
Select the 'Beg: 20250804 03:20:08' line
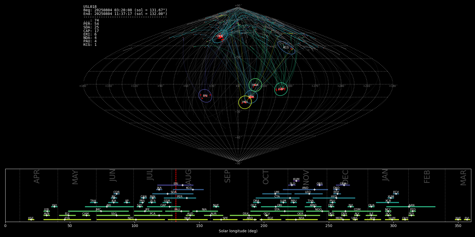[x=125, y=10]
